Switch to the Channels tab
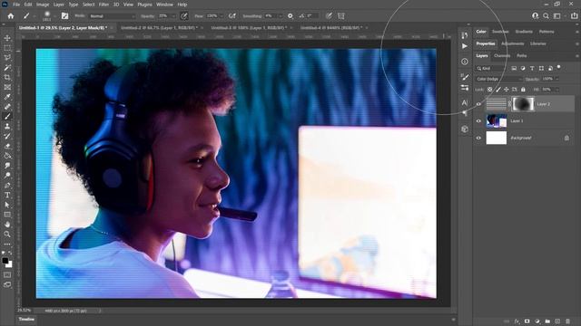Viewport: 581px width, 326px height. [x=502, y=56]
